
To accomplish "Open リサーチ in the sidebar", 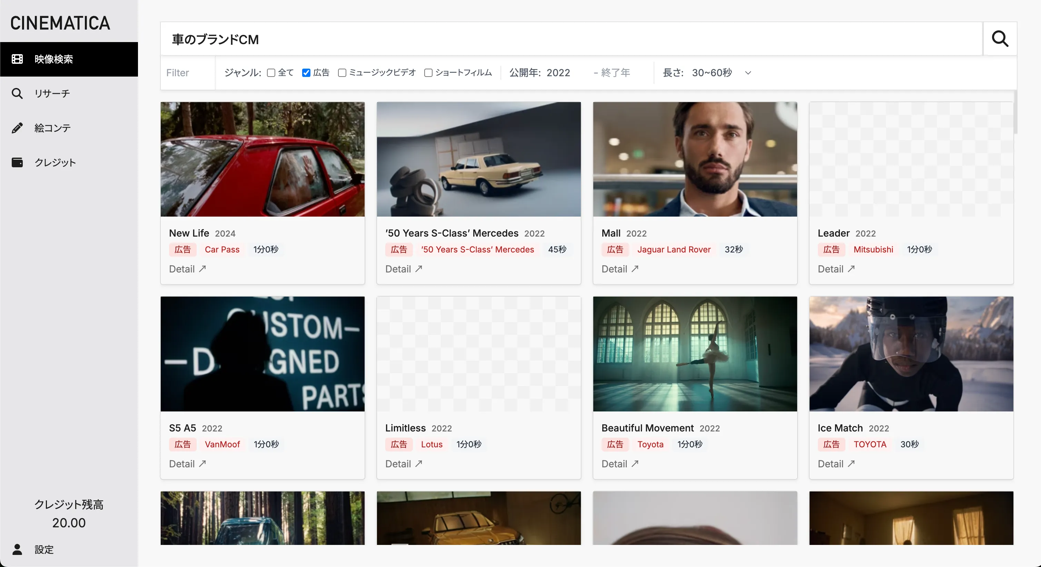I will (69, 93).
